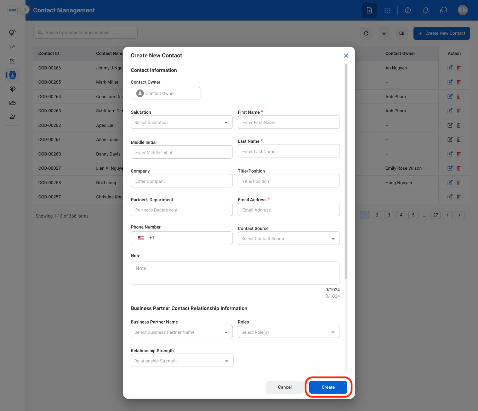Delete contact COD-00260
Viewport: 478px width, 411px height.
459,154
